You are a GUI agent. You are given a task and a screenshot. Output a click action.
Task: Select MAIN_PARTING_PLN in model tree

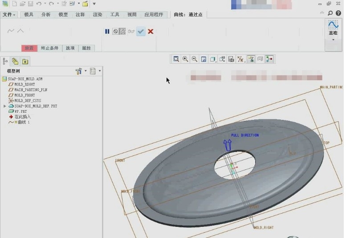point(28,90)
